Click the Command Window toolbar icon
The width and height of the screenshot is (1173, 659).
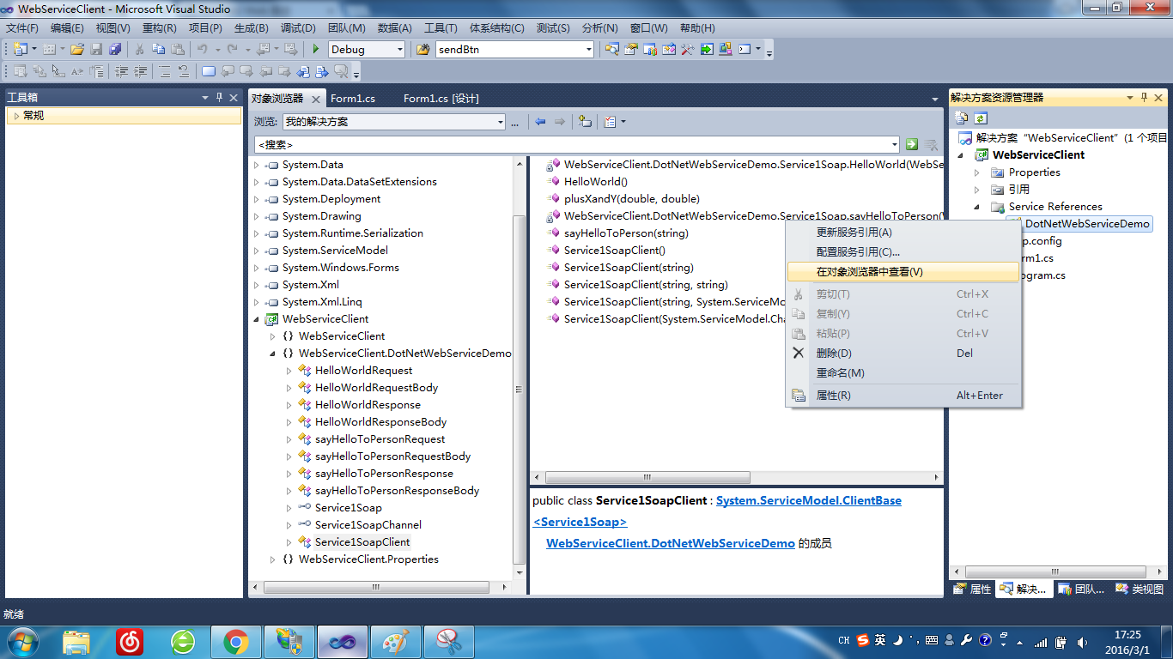pyautogui.click(x=745, y=49)
